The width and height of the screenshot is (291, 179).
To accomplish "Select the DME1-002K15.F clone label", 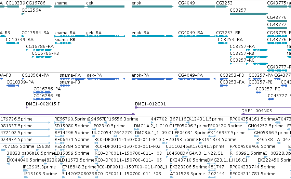I will 43,104.
